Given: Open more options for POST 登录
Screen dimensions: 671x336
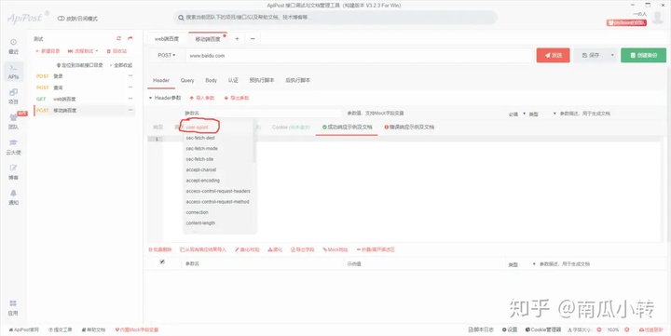Looking at the screenshot, I should click(x=130, y=76).
